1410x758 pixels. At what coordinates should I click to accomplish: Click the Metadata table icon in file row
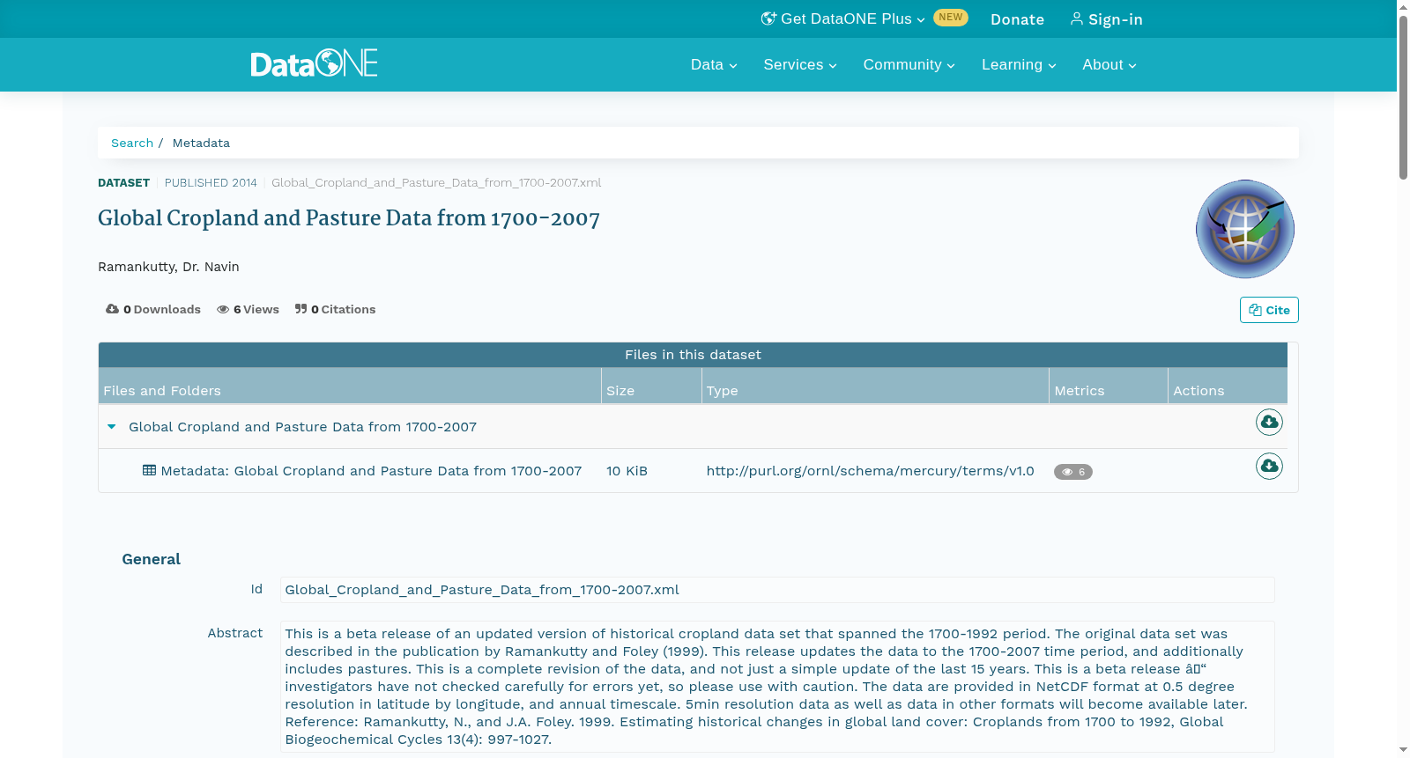pos(150,470)
